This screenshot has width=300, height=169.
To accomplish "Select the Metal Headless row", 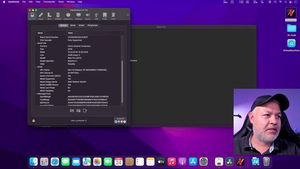I will pos(78,91).
